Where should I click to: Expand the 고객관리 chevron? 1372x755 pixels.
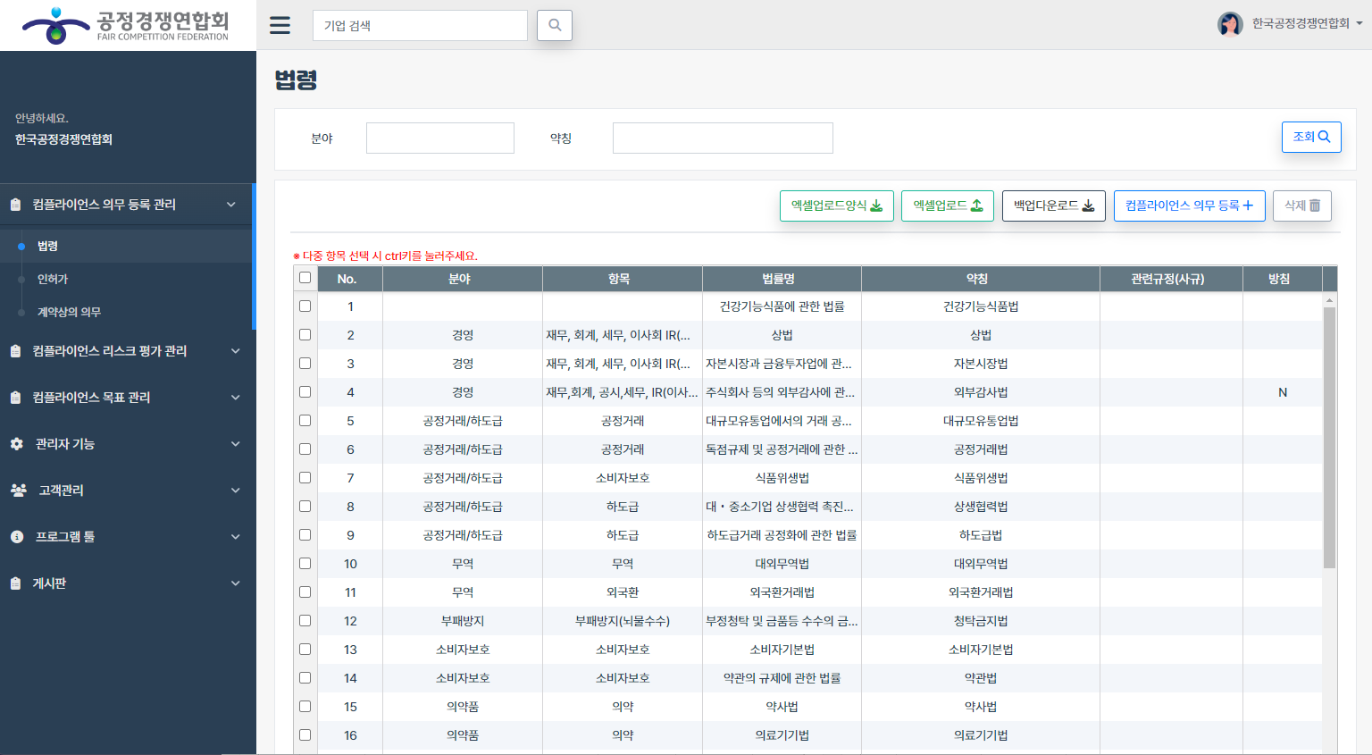[236, 491]
